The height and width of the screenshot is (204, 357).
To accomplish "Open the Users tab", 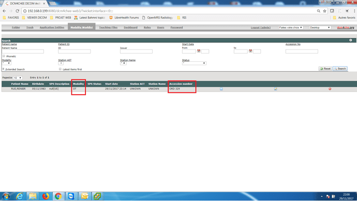I will [160, 27].
